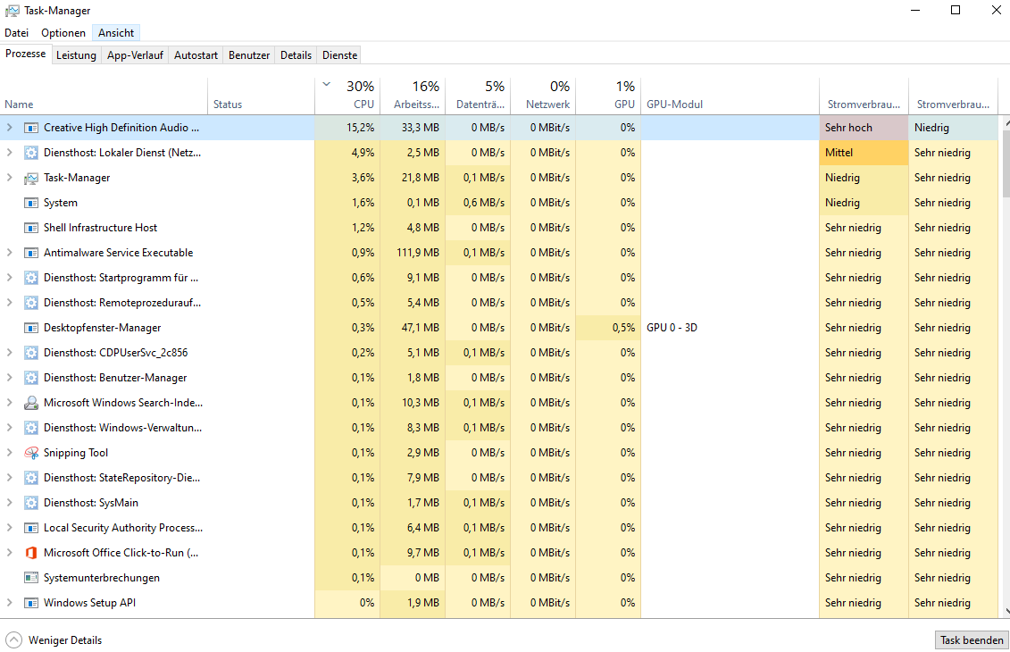The width and height of the screenshot is (1010, 652).
Task: Click the Local Security Authority Process icon
Action: click(31, 528)
